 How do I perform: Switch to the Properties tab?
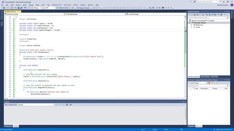click(x=191, y=126)
